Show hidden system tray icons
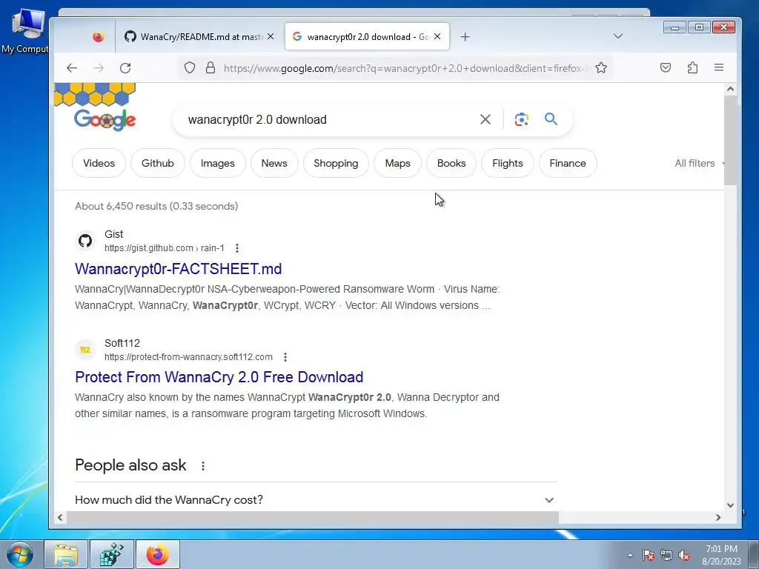The height and width of the screenshot is (569, 759). 630,555
